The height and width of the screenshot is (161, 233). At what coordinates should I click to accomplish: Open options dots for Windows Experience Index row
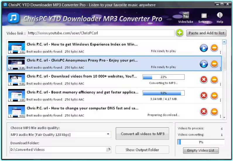coord(220,52)
